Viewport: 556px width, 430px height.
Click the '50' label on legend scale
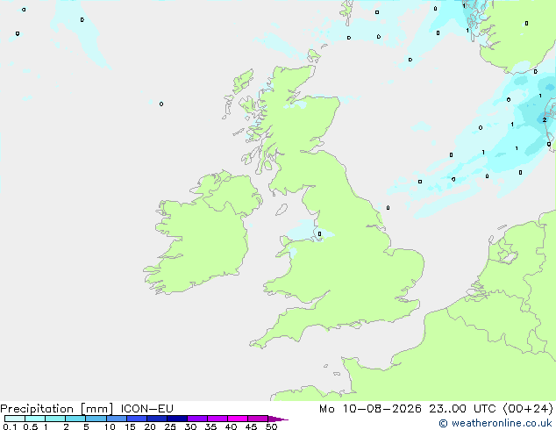pyautogui.click(x=271, y=426)
